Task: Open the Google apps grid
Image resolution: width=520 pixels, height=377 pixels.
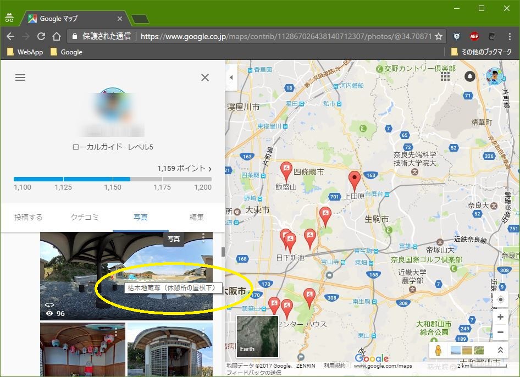Action: [445, 76]
